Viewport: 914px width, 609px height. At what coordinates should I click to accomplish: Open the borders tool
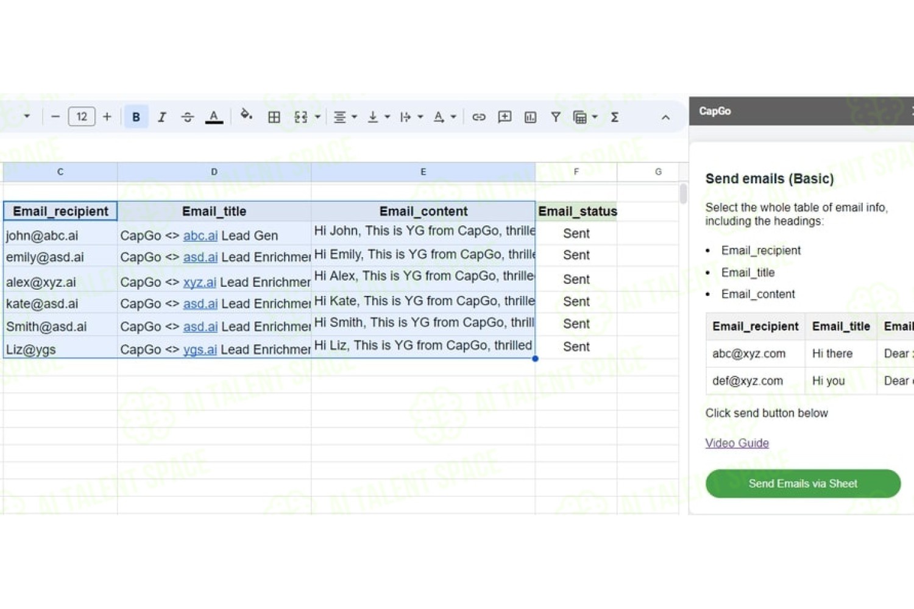point(274,117)
